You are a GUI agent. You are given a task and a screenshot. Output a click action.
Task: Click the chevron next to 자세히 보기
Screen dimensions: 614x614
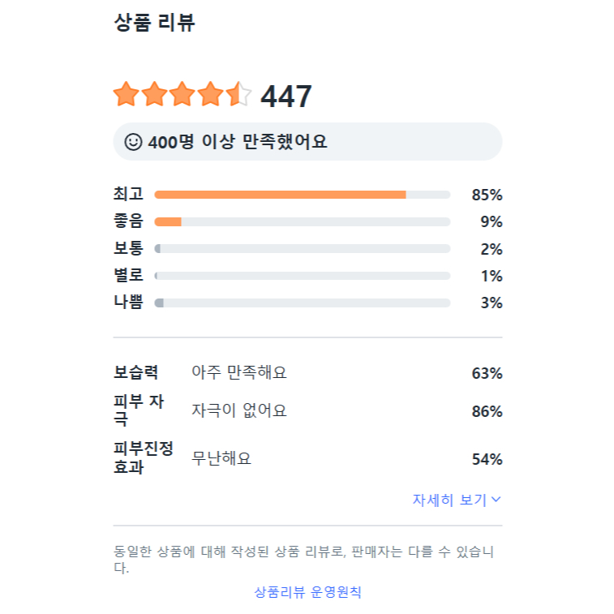point(496,500)
